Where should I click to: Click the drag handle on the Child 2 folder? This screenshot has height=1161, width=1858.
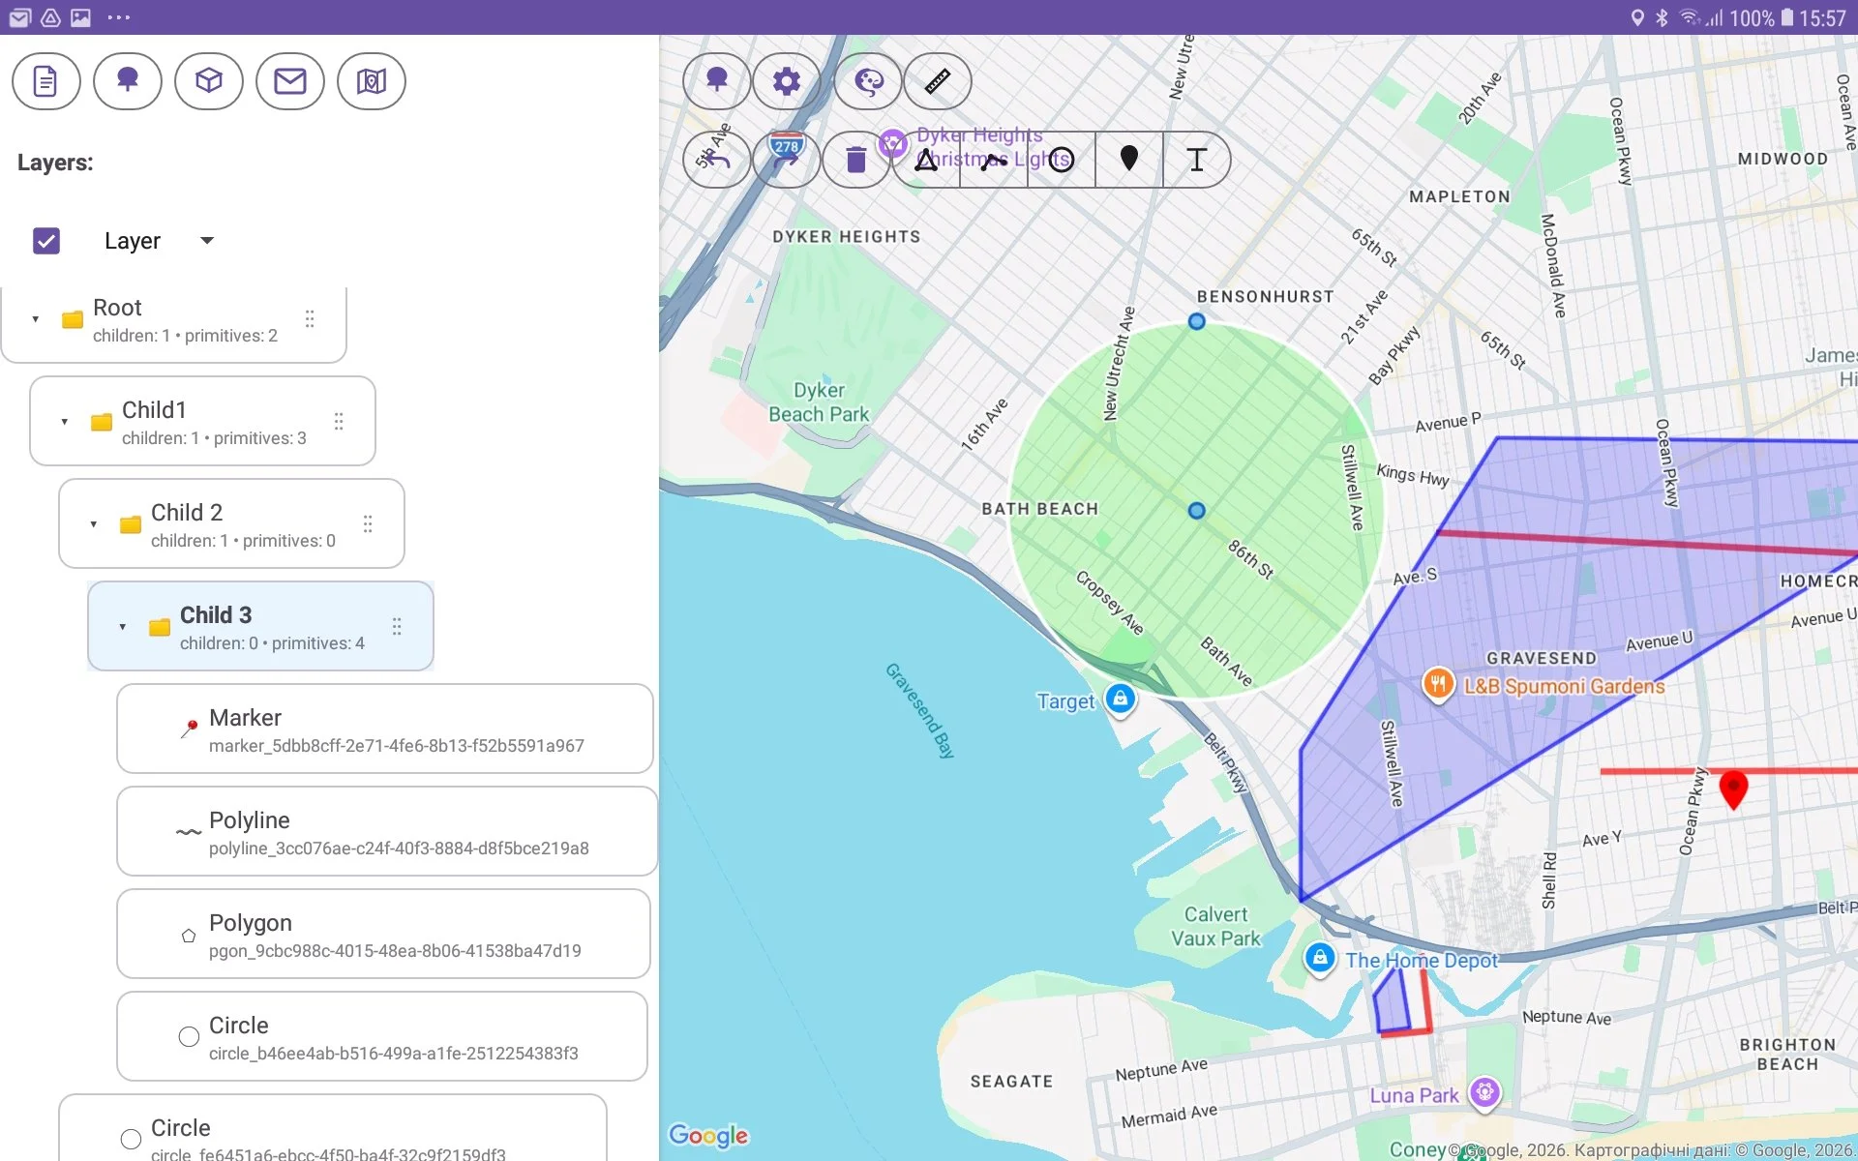368,524
